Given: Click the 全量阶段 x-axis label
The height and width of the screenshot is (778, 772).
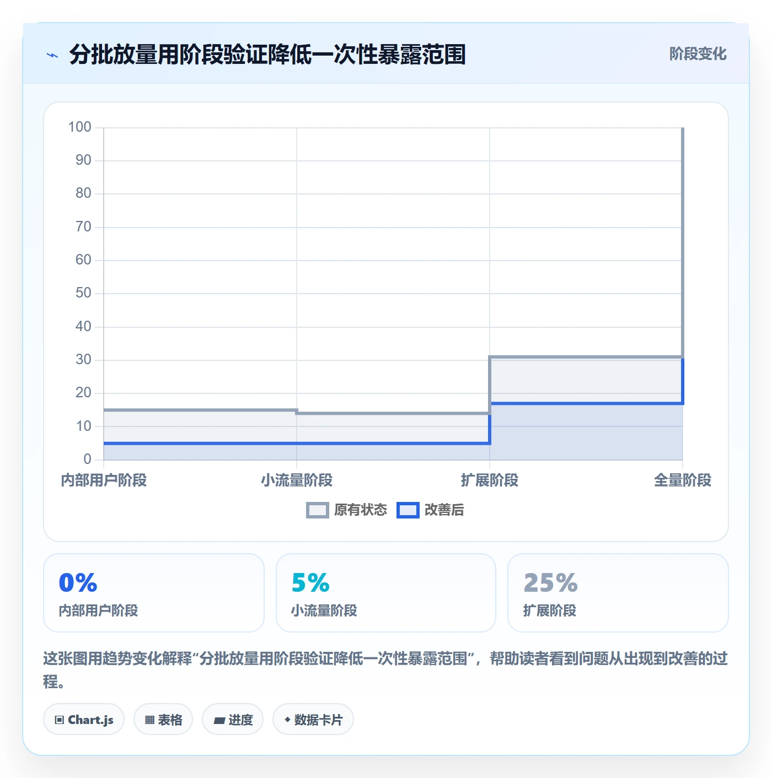Looking at the screenshot, I should [683, 480].
